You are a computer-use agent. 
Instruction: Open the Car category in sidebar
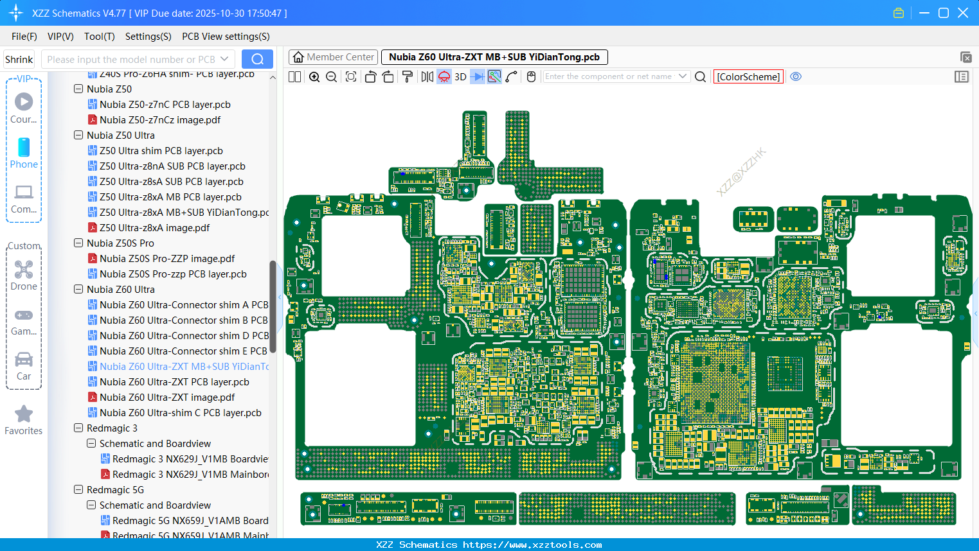[x=24, y=366]
